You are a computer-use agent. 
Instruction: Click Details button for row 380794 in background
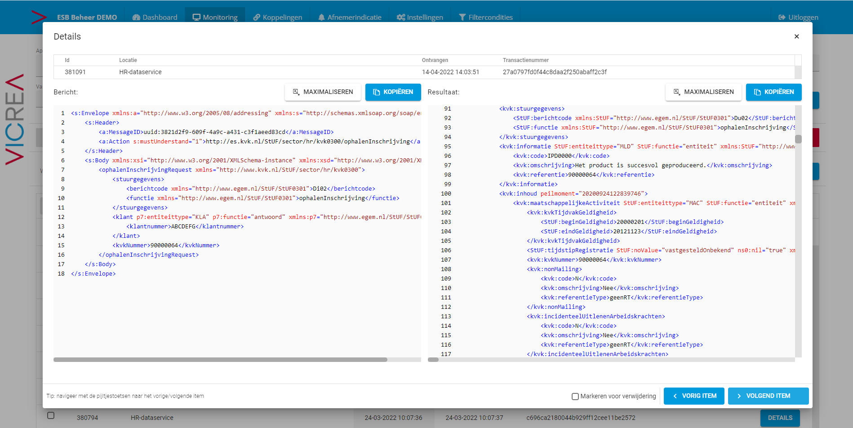pyautogui.click(x=780, y=418)
